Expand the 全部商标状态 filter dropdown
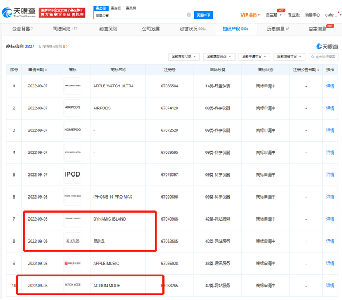Screen dimensions: 342x300 184,56
